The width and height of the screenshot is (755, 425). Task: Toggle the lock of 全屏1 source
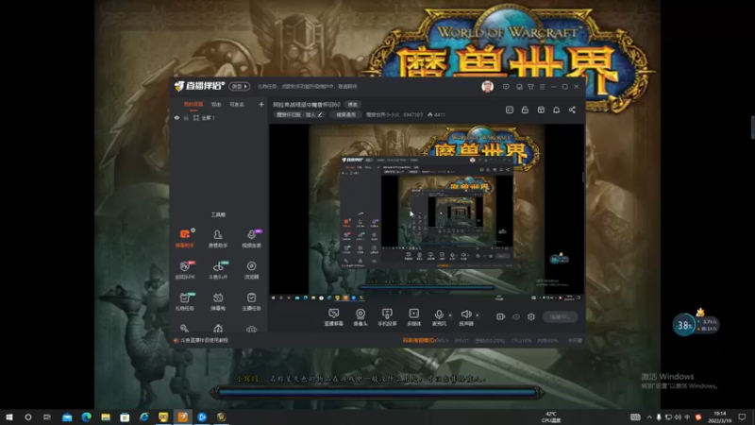coord(186,117)
